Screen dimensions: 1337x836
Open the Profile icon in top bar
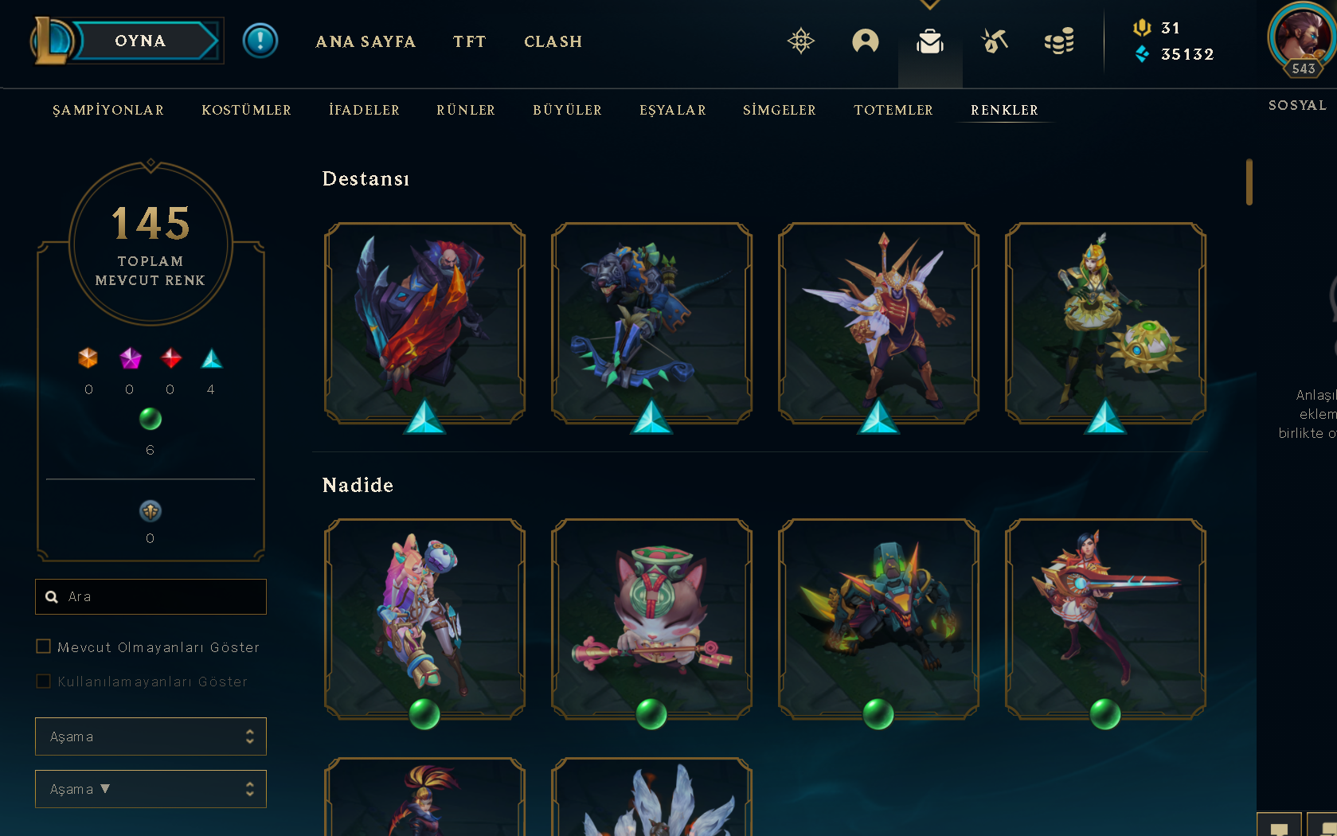coord(865,41)
